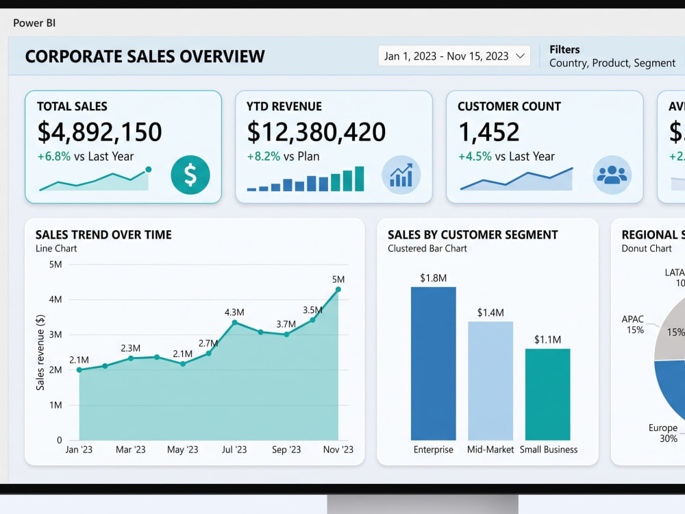Click the Nov '23 axis label

(338, 450)
